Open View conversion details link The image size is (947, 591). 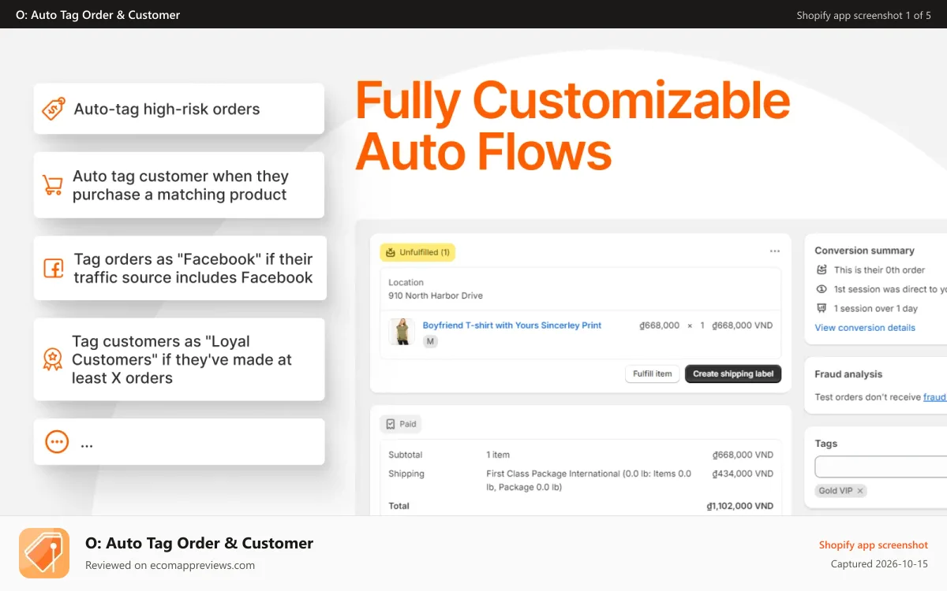click(865, 328)
